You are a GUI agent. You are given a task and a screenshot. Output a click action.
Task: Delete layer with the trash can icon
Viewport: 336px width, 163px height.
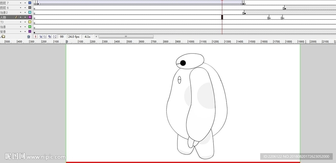click(x=29, y=37)
